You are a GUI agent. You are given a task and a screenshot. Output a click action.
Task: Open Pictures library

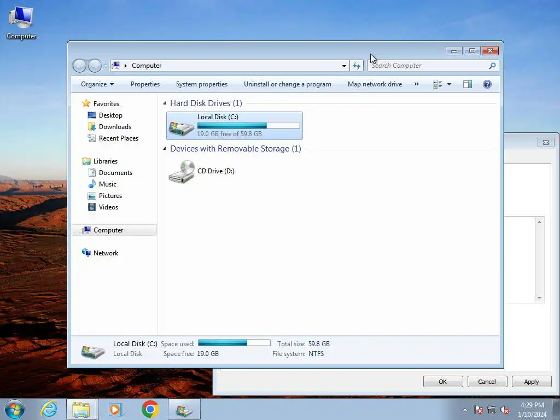(x=110, y=196)
